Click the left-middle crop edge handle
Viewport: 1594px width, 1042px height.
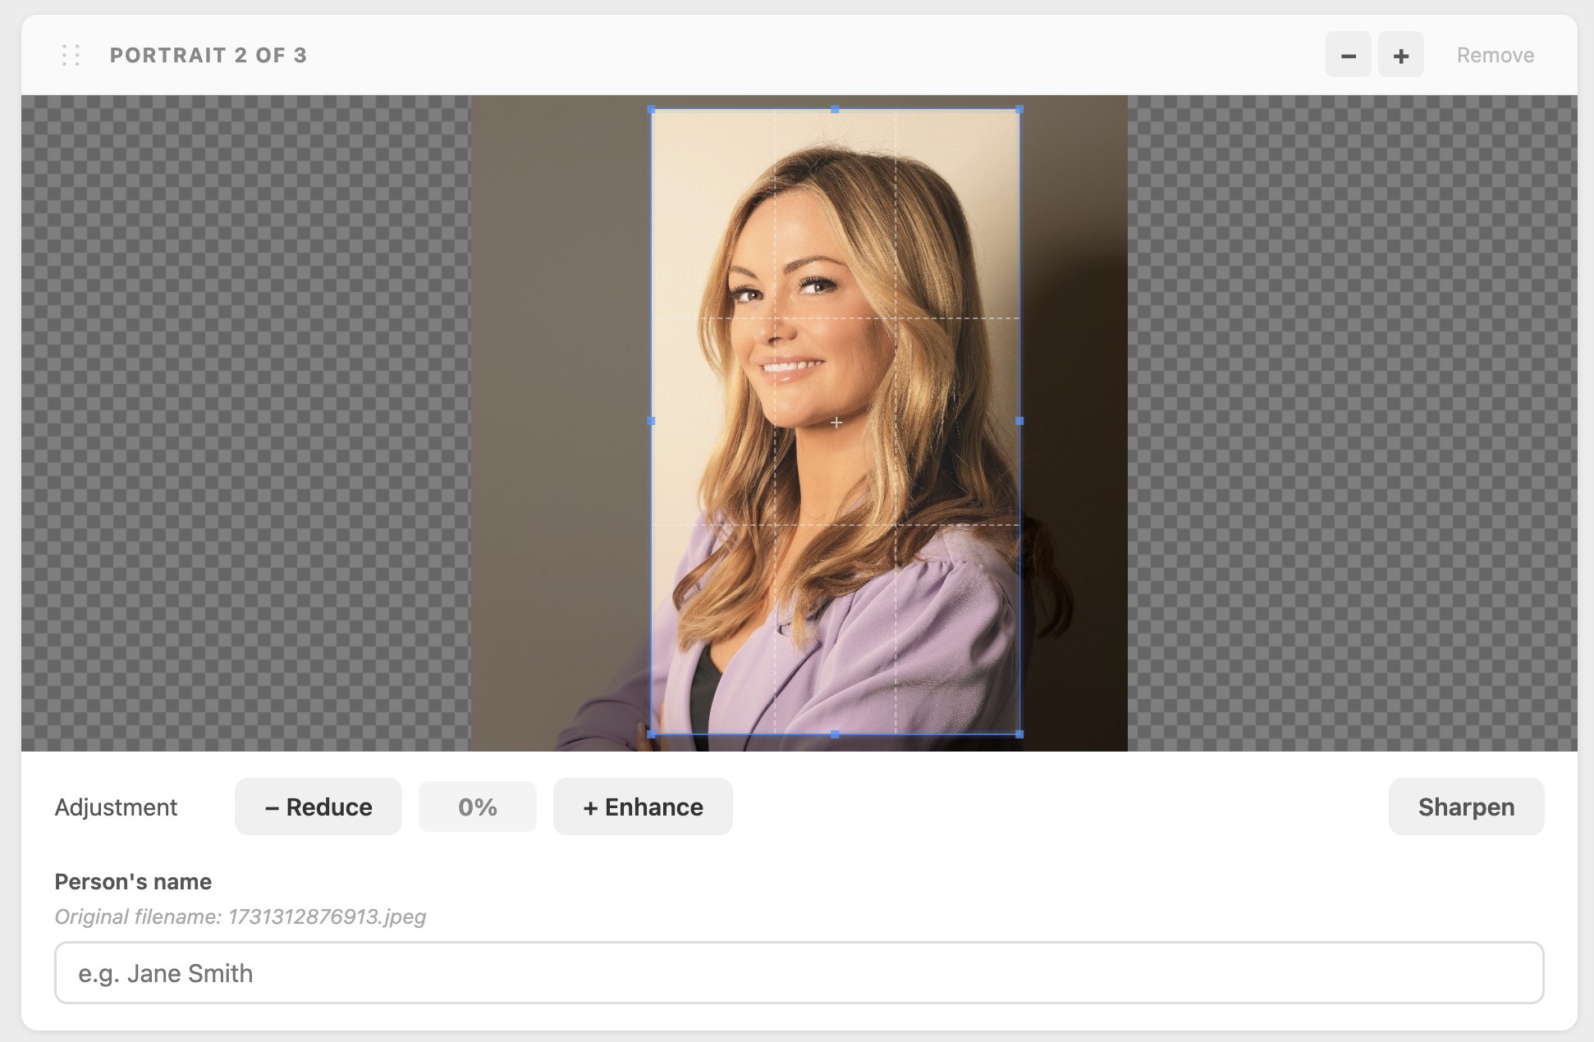[x=652, y=421]
